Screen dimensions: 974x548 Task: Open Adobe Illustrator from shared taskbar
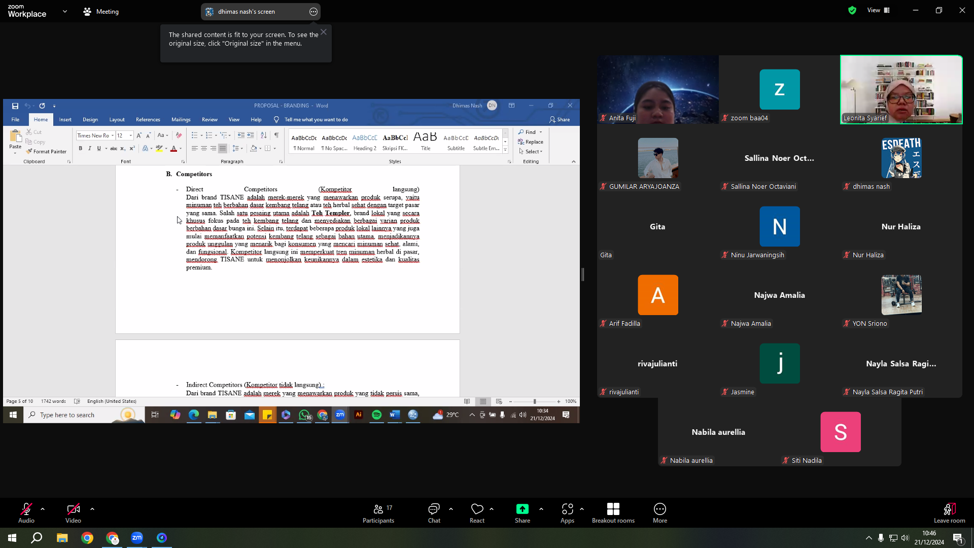click(359, 415)
